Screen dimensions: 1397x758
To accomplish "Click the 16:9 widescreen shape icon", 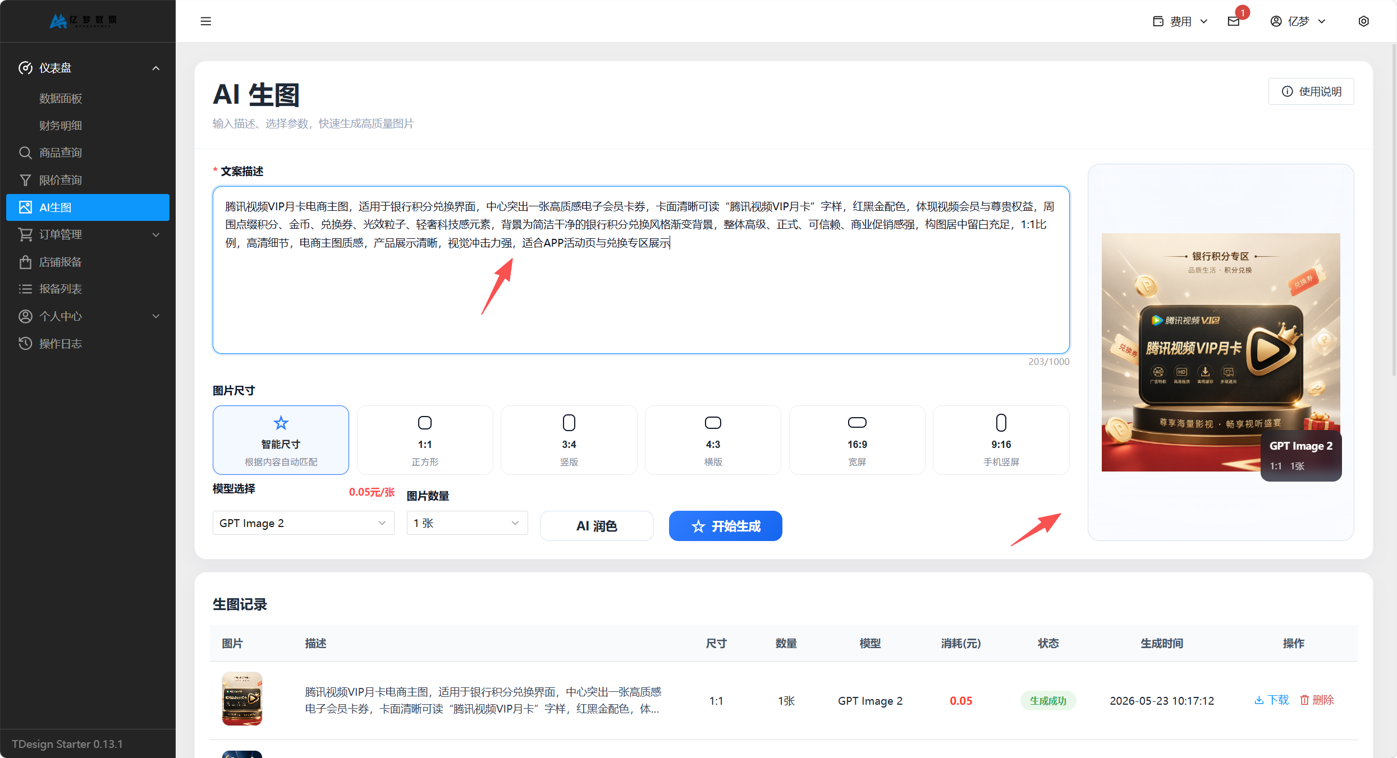I will coord(857,423).
